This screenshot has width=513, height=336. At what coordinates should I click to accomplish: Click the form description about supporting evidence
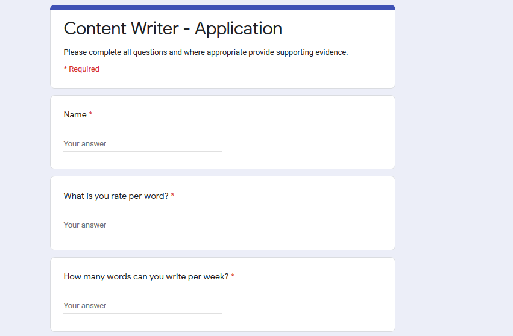pyautogui.click(x=206, y=52)
